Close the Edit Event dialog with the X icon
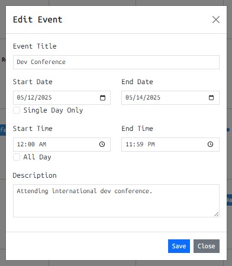 216,20
